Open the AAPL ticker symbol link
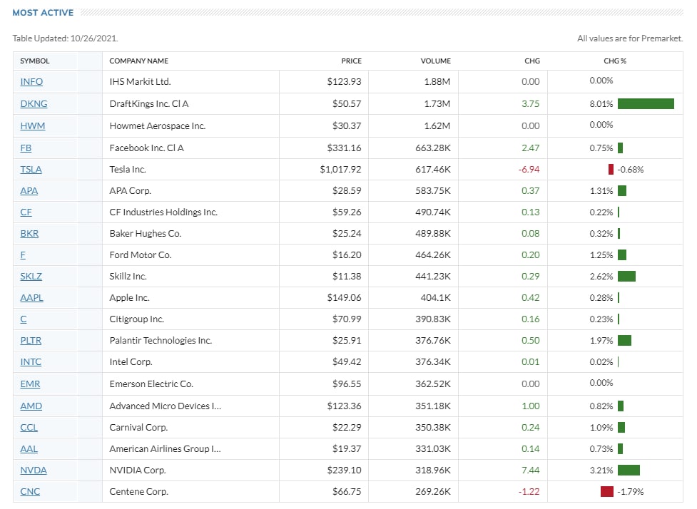Image resolution: width=697 pixels, height=509 pixels. (x=31, y=297)
